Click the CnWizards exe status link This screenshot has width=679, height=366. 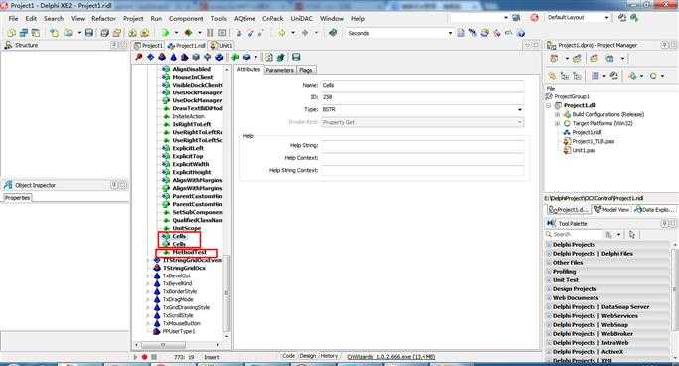pyautogui.click(x=391, y=357)
